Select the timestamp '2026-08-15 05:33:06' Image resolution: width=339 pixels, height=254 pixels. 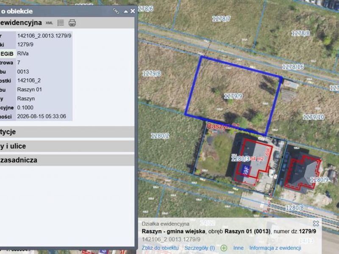[x=42, y=116]
